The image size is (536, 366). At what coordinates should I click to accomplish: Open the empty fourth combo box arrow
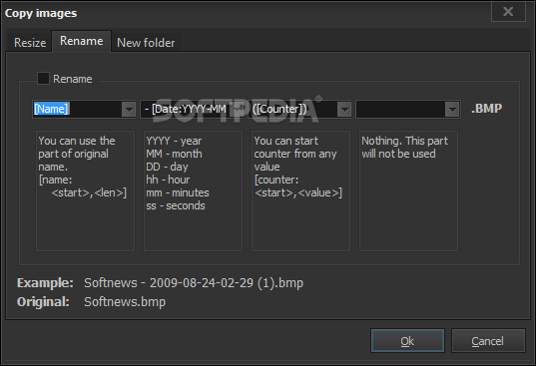click(452, 110)
